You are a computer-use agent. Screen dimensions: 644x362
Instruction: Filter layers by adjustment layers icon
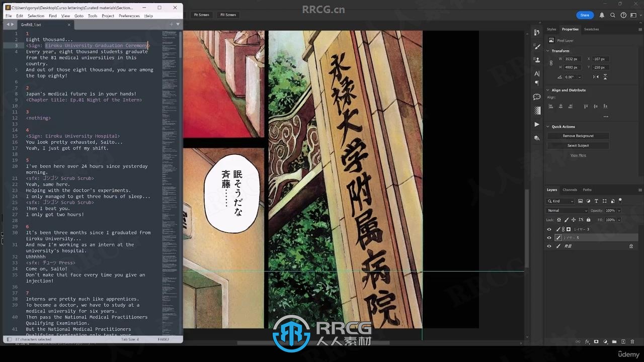pos(588,201)
